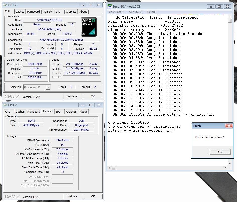
Task: Click the Core VID value 1.375 V
Action: tap(67, 34)
